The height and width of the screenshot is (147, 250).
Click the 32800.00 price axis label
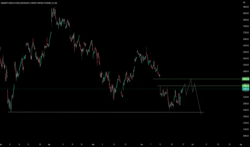[x=246, y=104]
